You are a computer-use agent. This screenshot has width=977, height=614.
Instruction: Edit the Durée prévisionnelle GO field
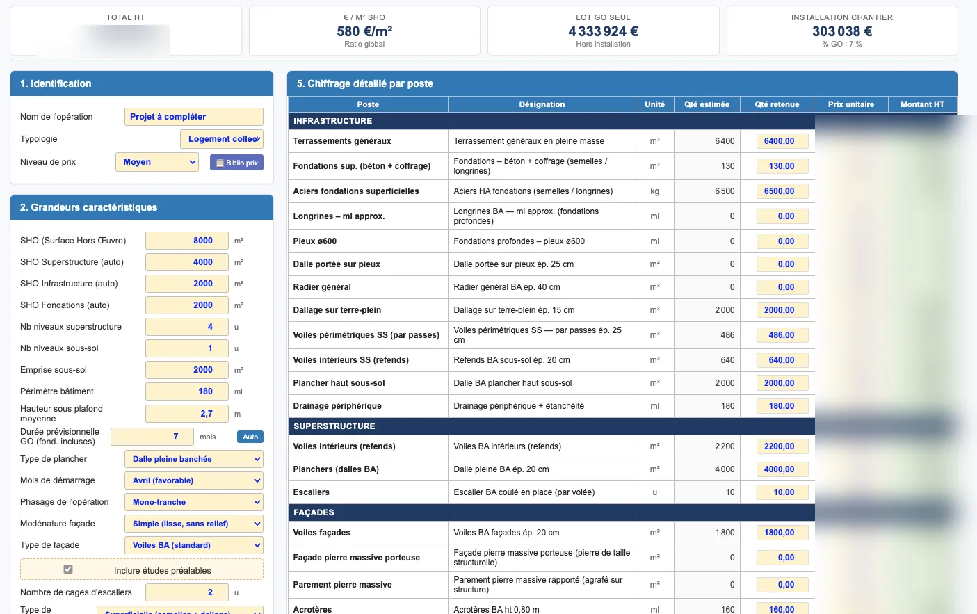click(152, 437)
